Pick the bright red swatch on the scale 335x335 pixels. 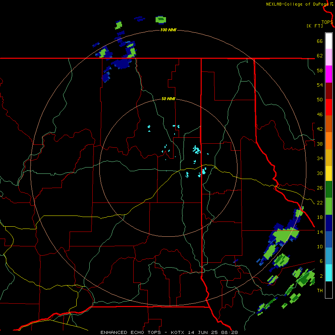(x=329, y=107)
